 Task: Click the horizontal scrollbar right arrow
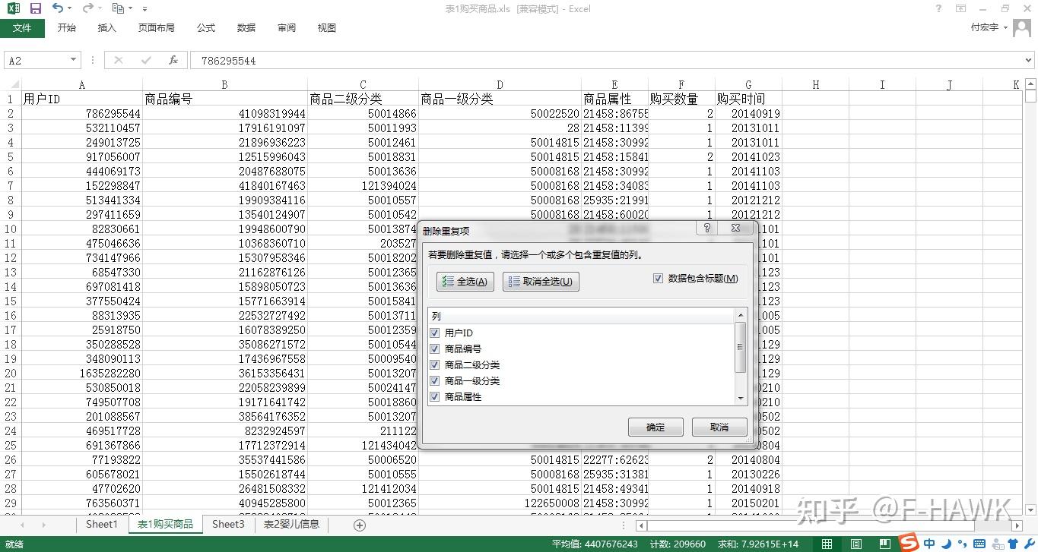tap(1017, 525)
